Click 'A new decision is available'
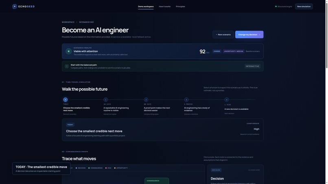This screenshot has width=328, height=184. tap(236, 109)
